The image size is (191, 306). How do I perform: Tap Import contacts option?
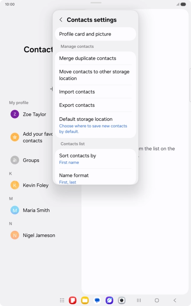(95, 92)
